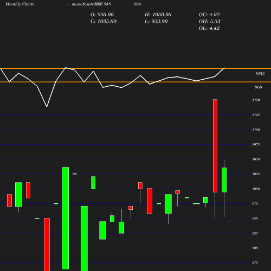Click the 975 price axis label
271x271 pixels.
click(x=255, y=204)
